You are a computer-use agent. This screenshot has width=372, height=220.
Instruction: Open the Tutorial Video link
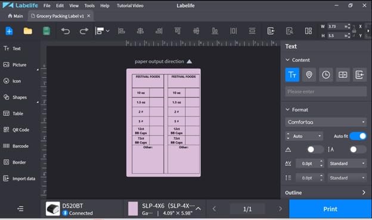pyautogui.click(x=130, y=6)
